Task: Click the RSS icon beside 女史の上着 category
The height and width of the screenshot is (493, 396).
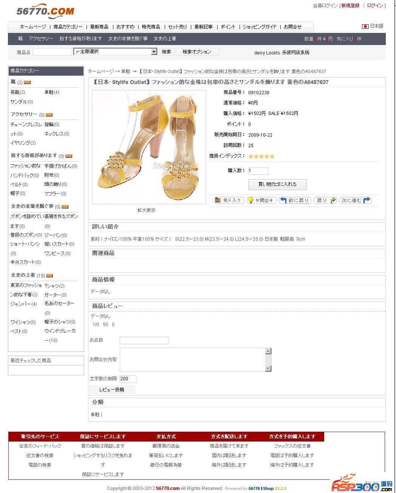Action: (x=49, y=276)
